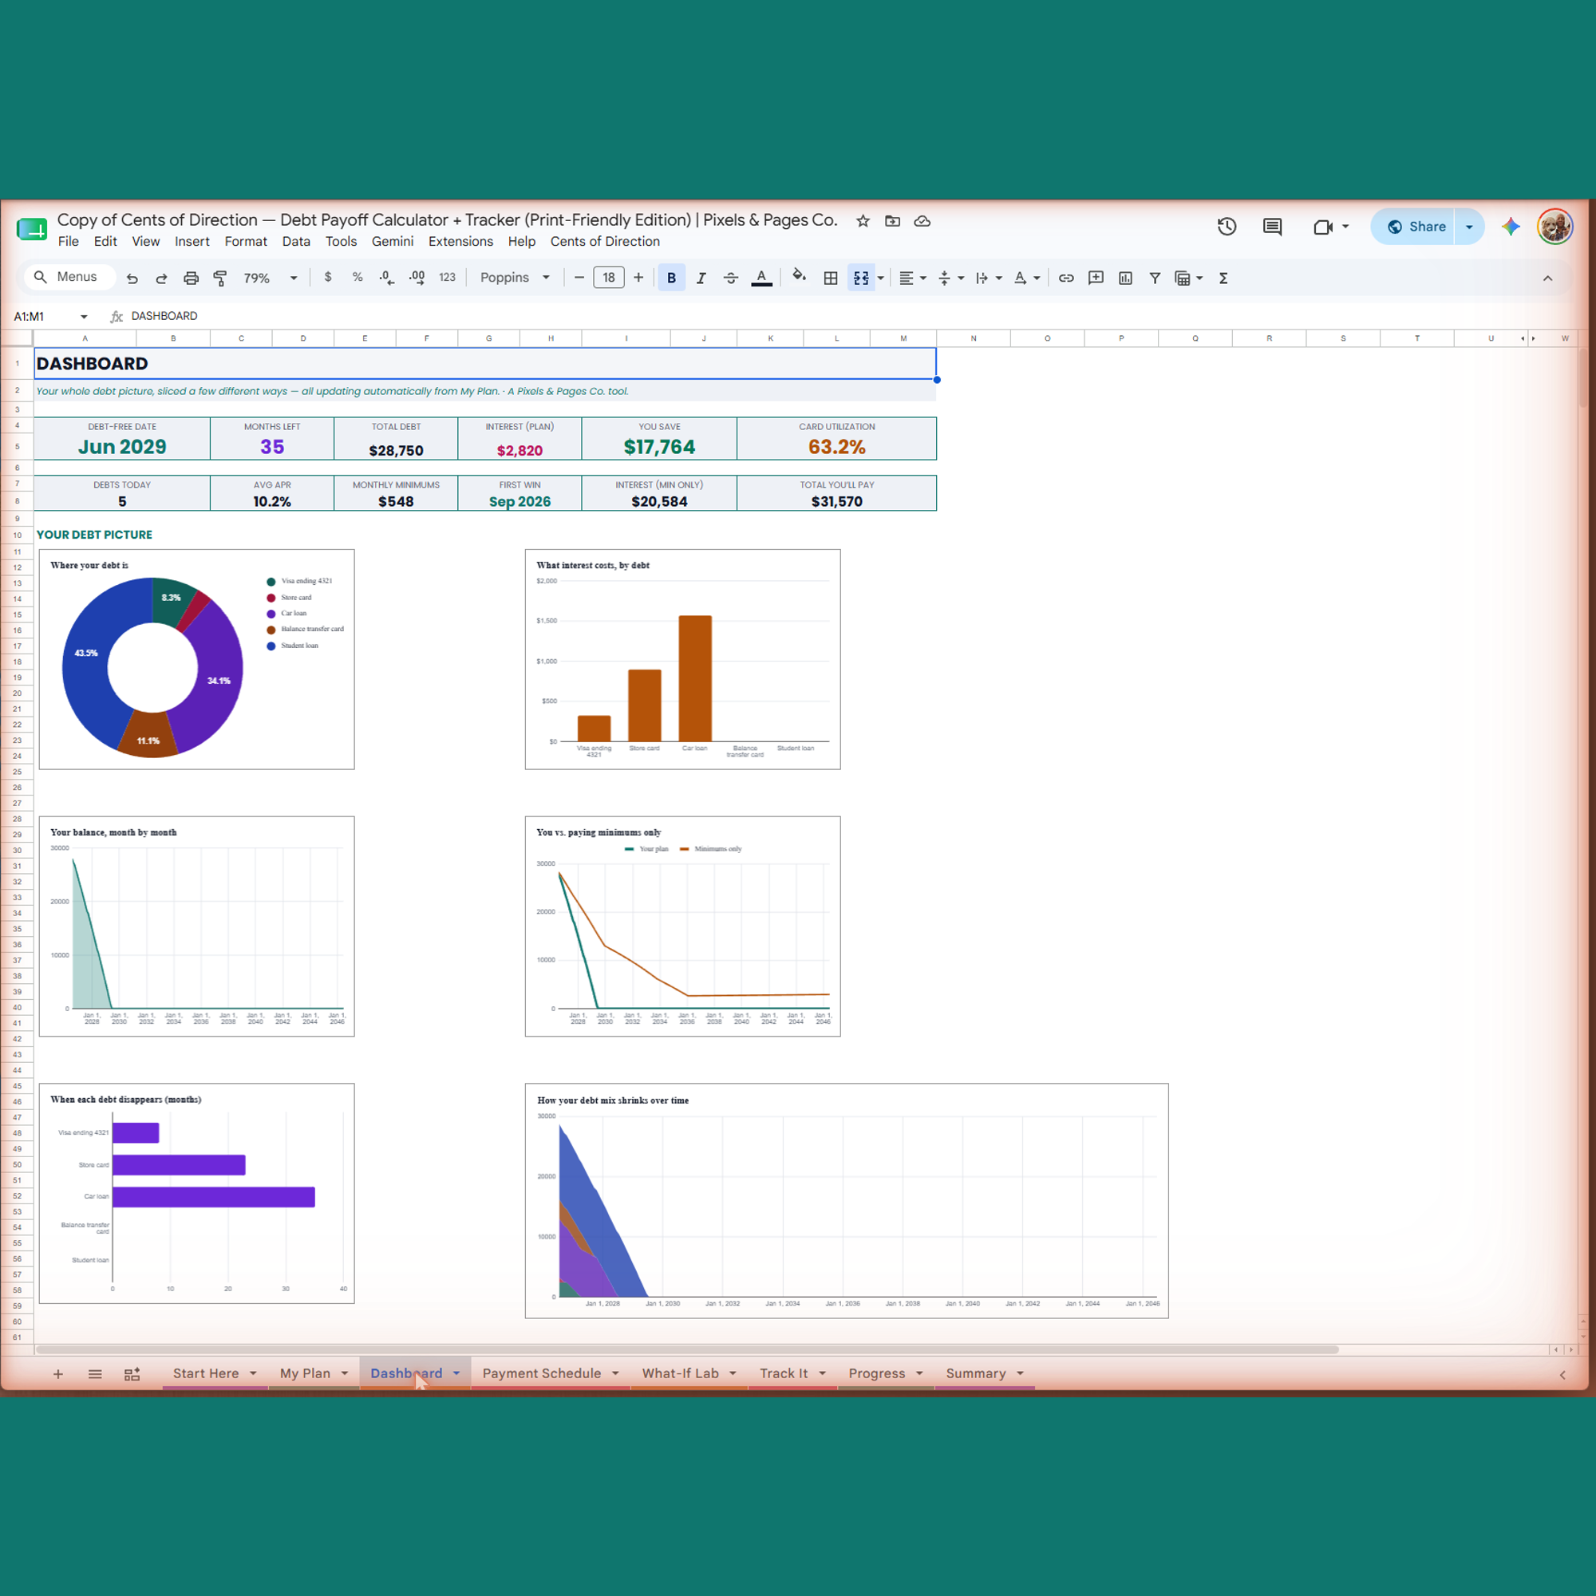Create a filter with the funnel icon
The image size is (1596, 1596).
pyautogui.click(x=1155, y=279)
